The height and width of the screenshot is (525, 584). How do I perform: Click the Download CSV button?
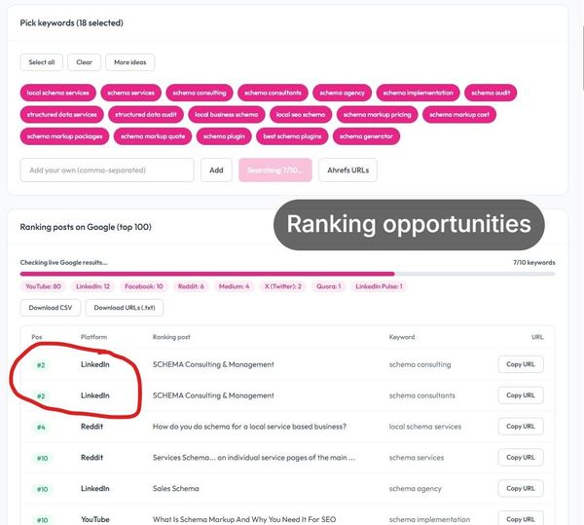51,308
